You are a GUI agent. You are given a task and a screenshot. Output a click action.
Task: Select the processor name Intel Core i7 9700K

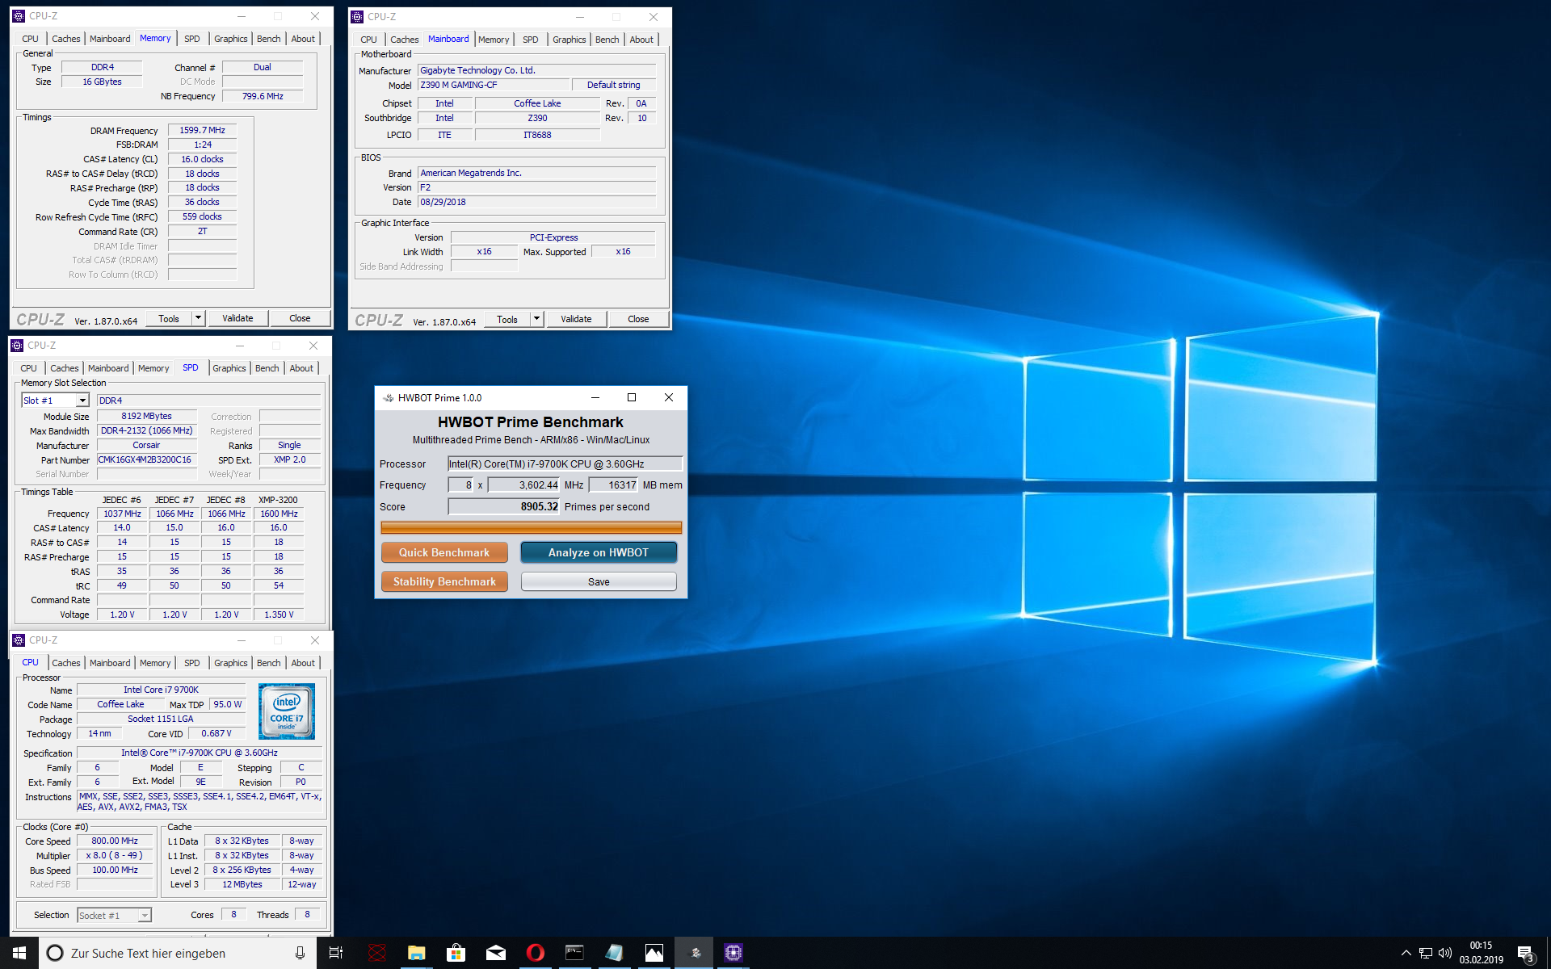pos(161,690)
